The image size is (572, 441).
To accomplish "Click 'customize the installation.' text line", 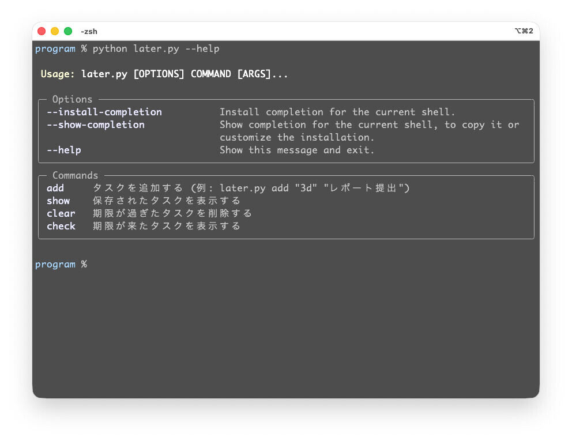I will point(297,138).
